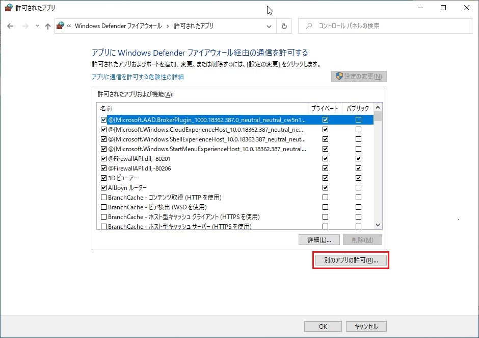Uncheck Public for @FirewallAPI.dll,-80201
Image resolution: width=479 pixels, height=338 pixels.
(358, 159)
